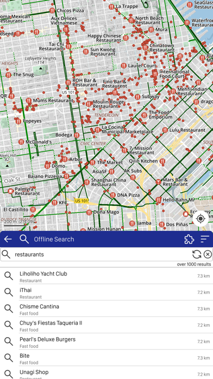Viewport: 213px width, 379px height.
Task: Choose Pearl's Deluxe Burgers result
Action: [x=106, y=342]
